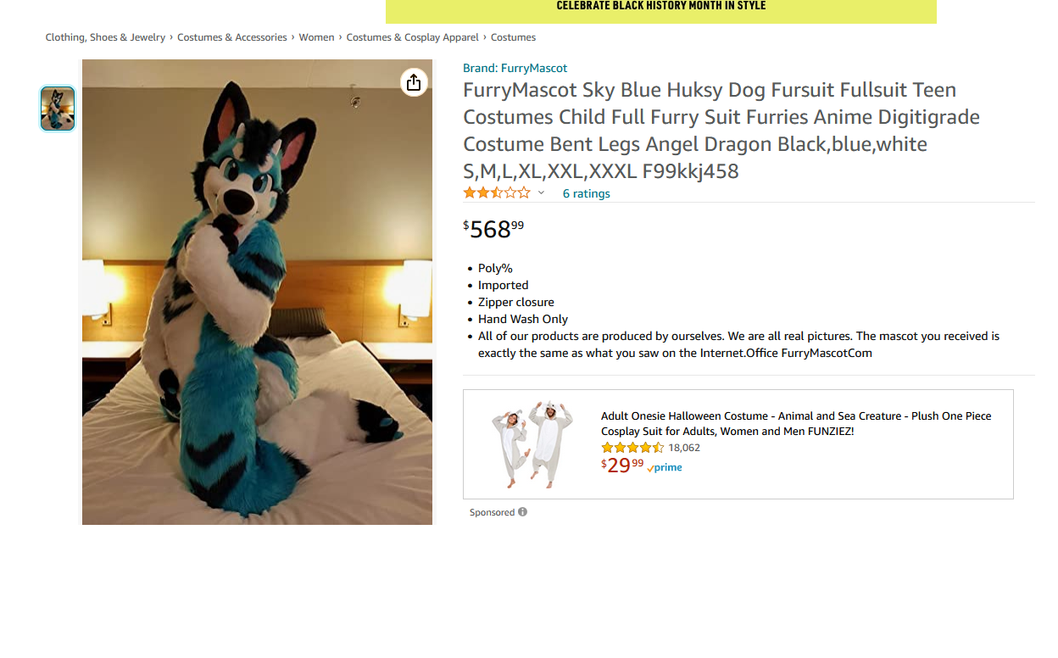Screen dimensions: 1058x658
Task: Click the $29.99 ad price
Action: (x=622, y=465)
